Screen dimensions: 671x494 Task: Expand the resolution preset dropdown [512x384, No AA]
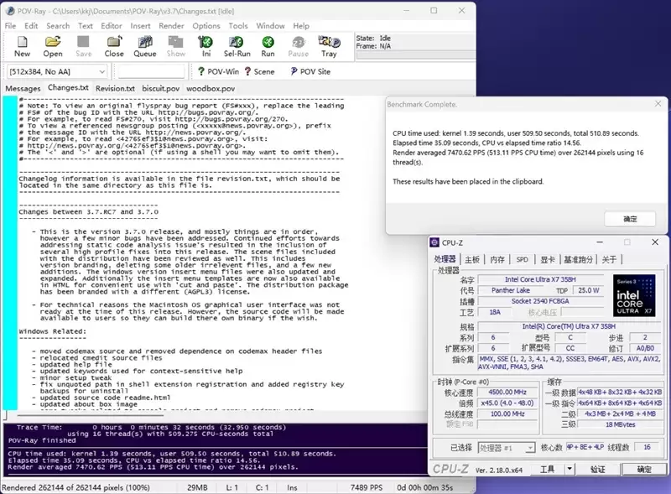pos(102,71)
